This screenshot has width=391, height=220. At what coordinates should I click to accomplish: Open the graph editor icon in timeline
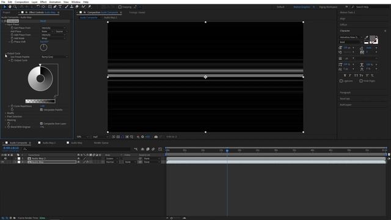[160, 149]
